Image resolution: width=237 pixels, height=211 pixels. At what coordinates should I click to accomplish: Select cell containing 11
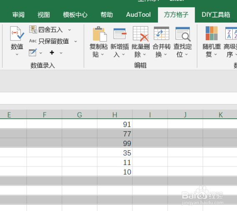click(115, 162)
